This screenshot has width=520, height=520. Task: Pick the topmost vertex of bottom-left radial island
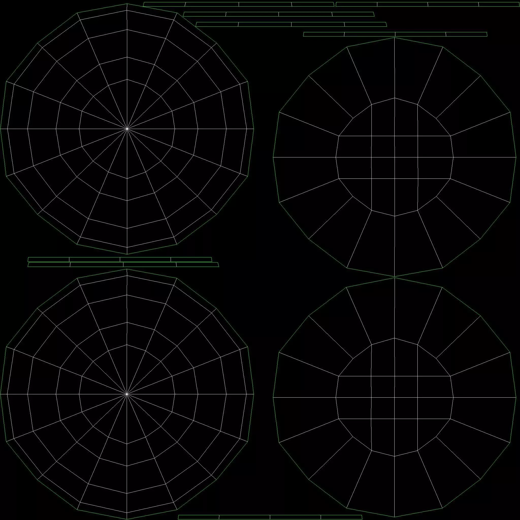pyautogui.click(x=127, y=269)
